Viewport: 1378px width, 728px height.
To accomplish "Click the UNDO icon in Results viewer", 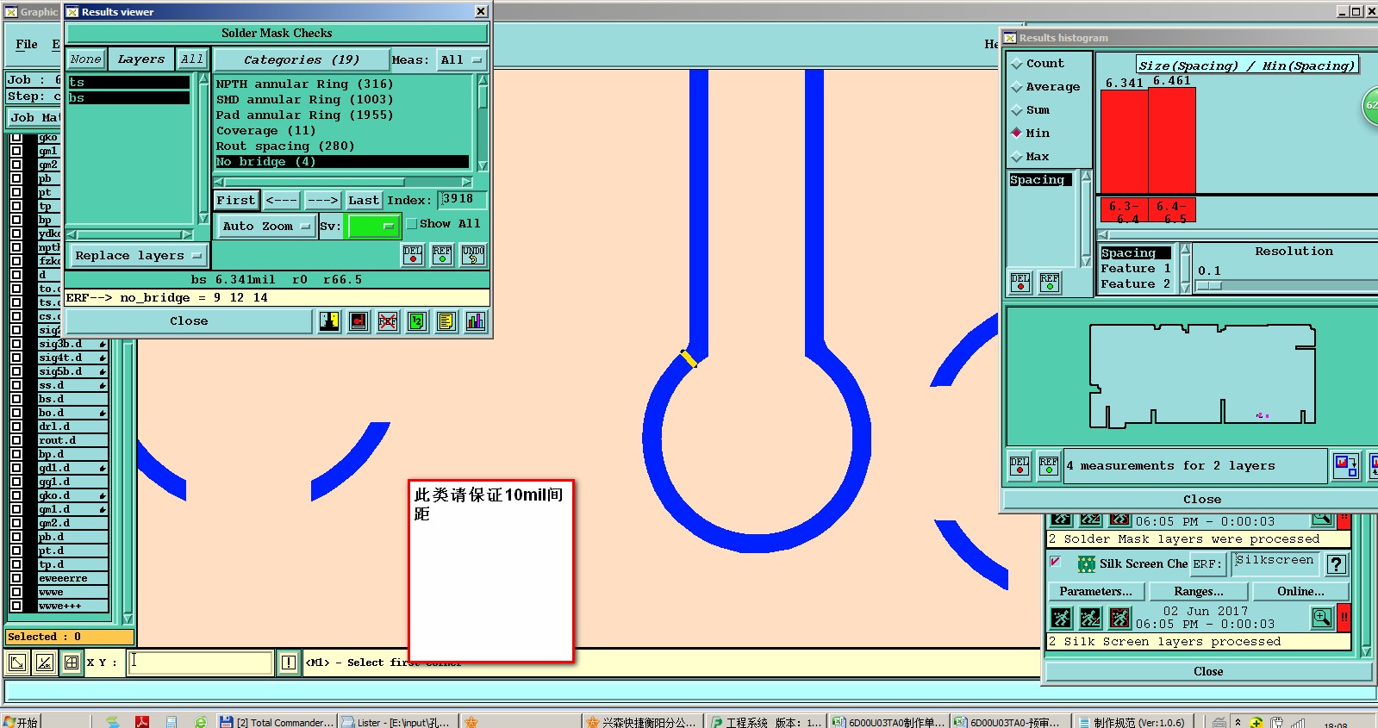I will pos(473,255).
